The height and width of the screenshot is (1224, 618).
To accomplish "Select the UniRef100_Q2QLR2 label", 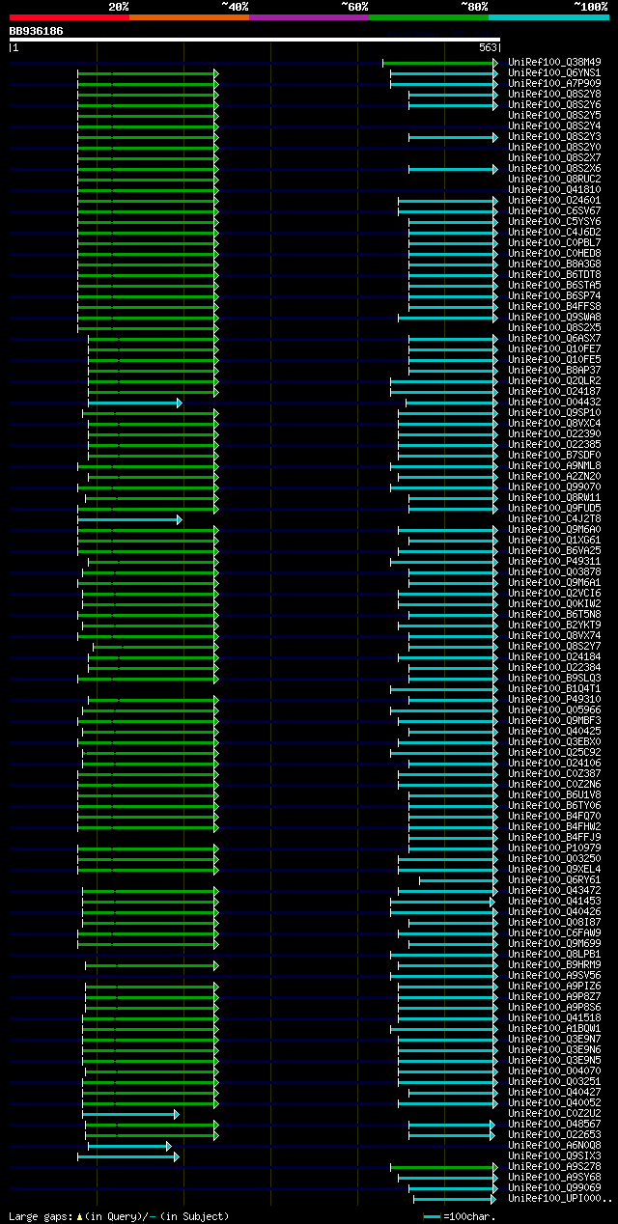I will (556, 381).
